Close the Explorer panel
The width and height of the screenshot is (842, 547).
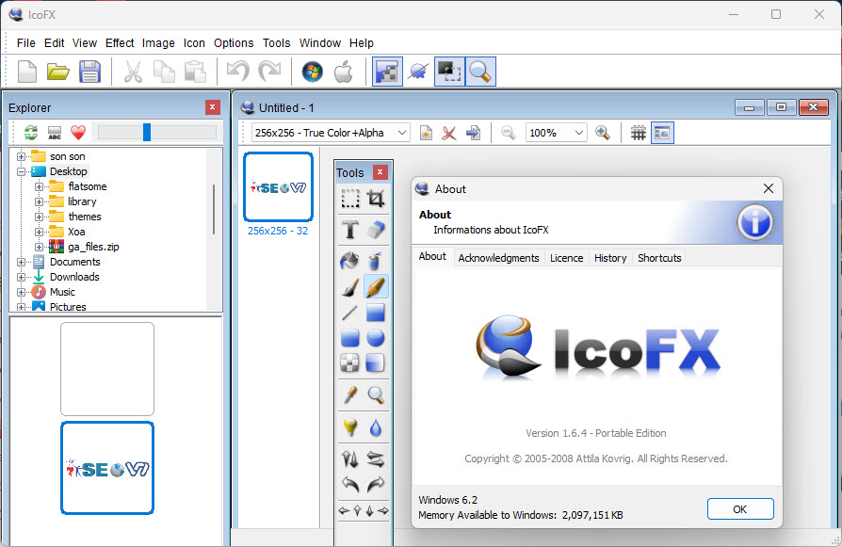click(213, 107)
